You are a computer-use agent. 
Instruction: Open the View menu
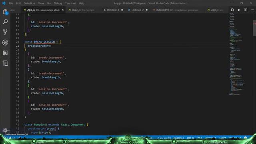pos(41,3)
